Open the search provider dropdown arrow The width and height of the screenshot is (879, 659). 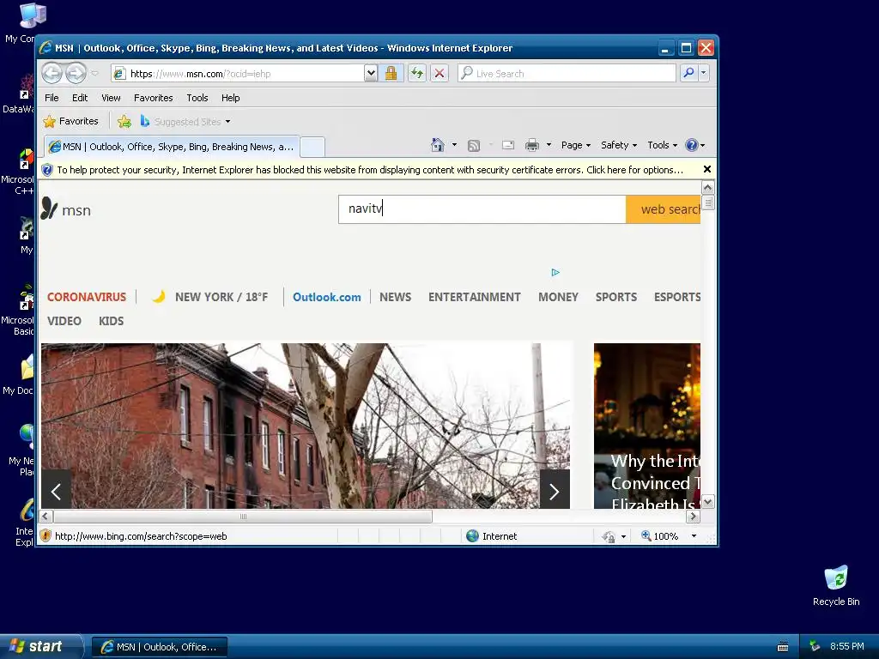tap(704, 73)
